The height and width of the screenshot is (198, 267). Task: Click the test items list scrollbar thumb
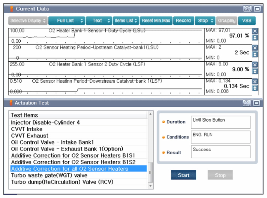pos(151,171)
